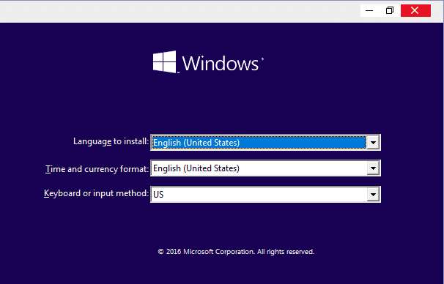Viewport: 444px width, 284px height.
Task: Click the Windows wordmark text
Action: pos(221,63)
